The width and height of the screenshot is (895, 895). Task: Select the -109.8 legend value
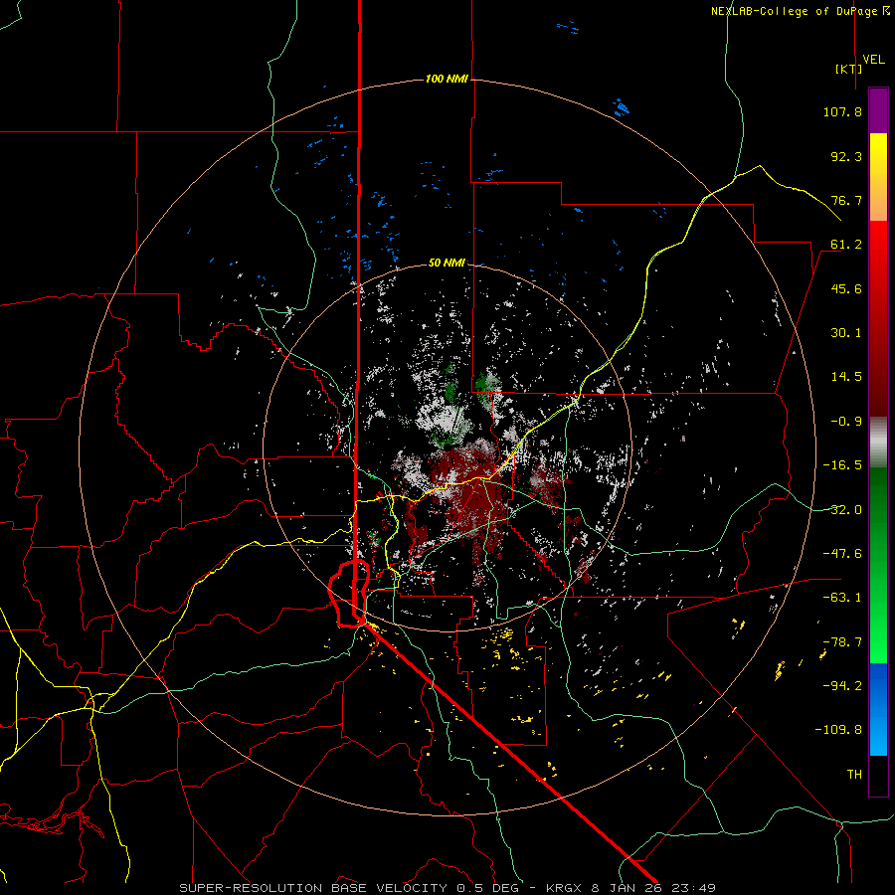click(x=839, y=730)
